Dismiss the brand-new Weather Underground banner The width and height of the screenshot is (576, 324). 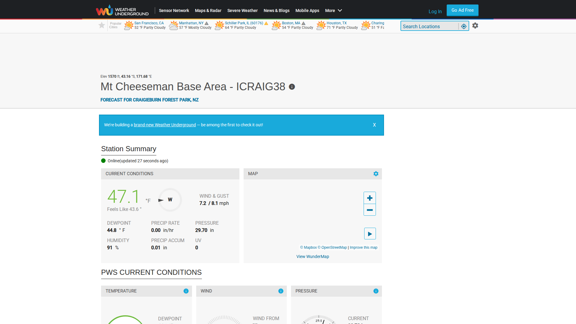point(374,125)
